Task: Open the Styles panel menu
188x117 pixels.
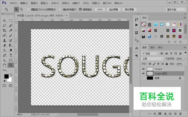Action: click(185, 18)
